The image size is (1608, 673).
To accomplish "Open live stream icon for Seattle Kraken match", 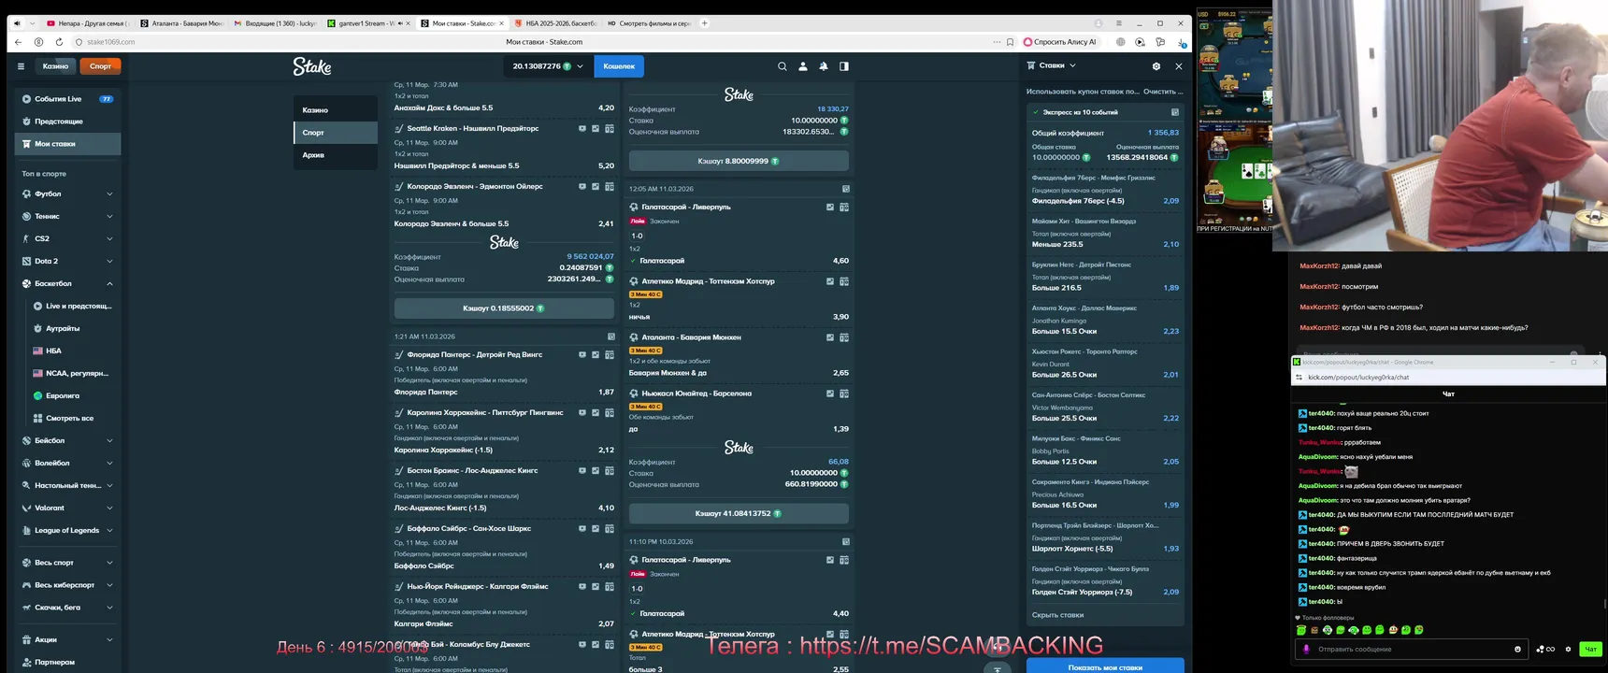I will click(582, 129).
